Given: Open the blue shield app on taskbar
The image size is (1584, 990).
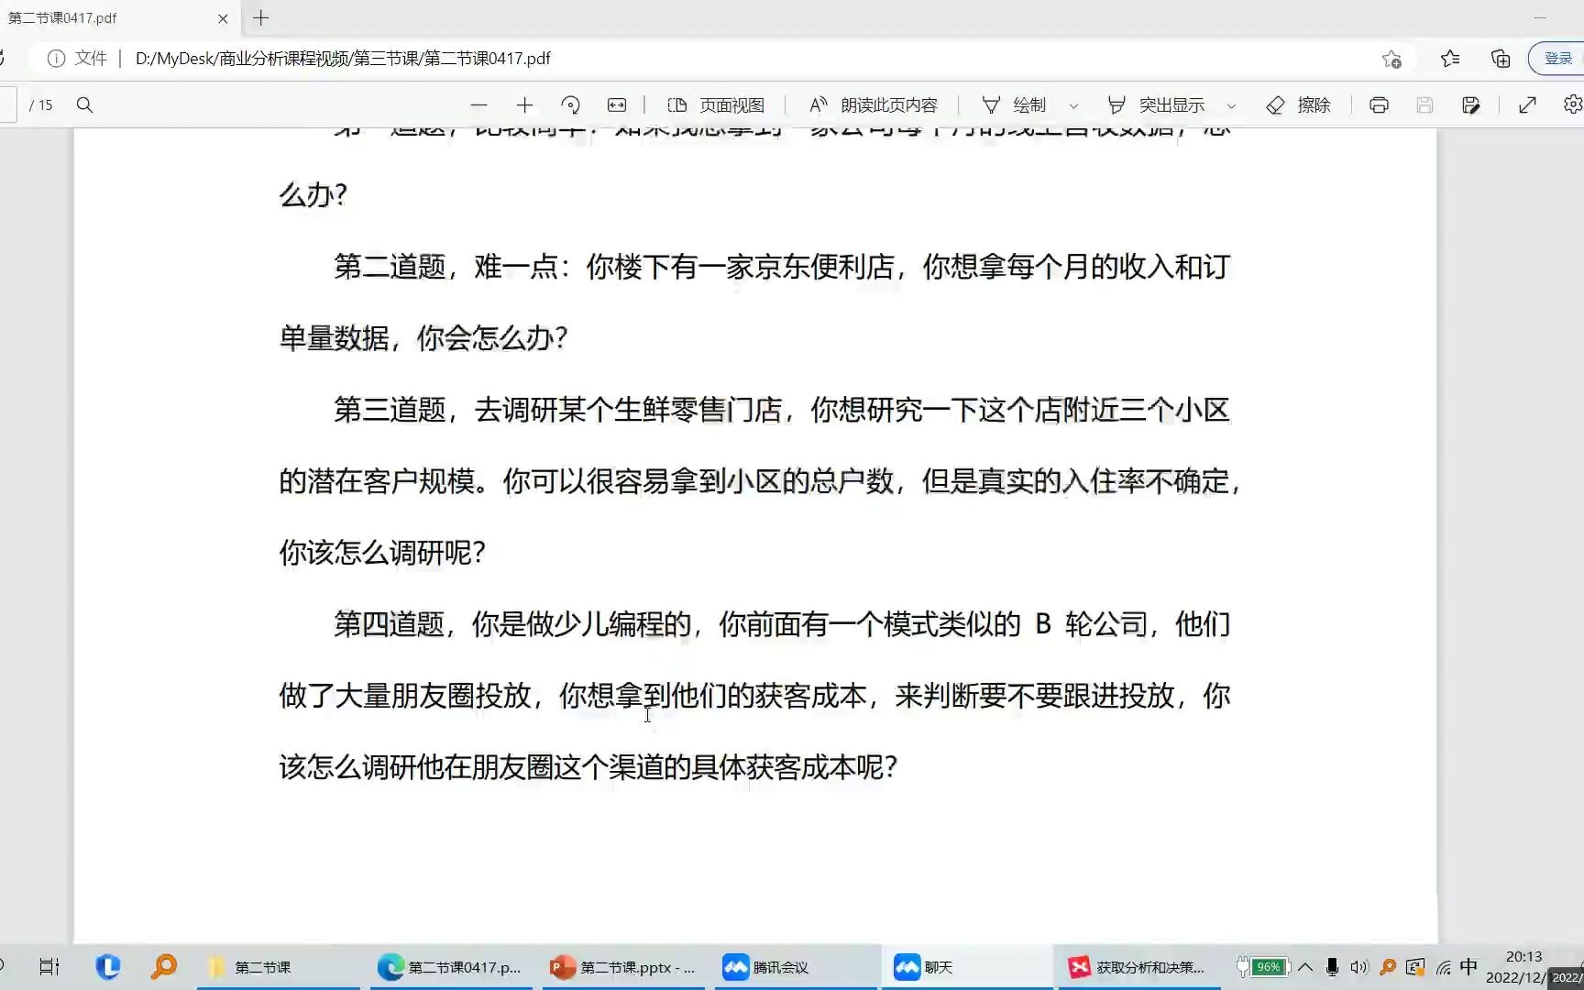Looking at the screenshot, I should (x=108, y=967).
